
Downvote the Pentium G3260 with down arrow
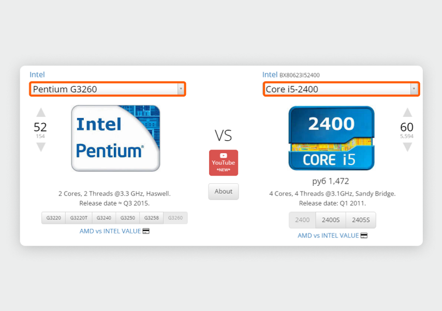(x=41, y=147)
